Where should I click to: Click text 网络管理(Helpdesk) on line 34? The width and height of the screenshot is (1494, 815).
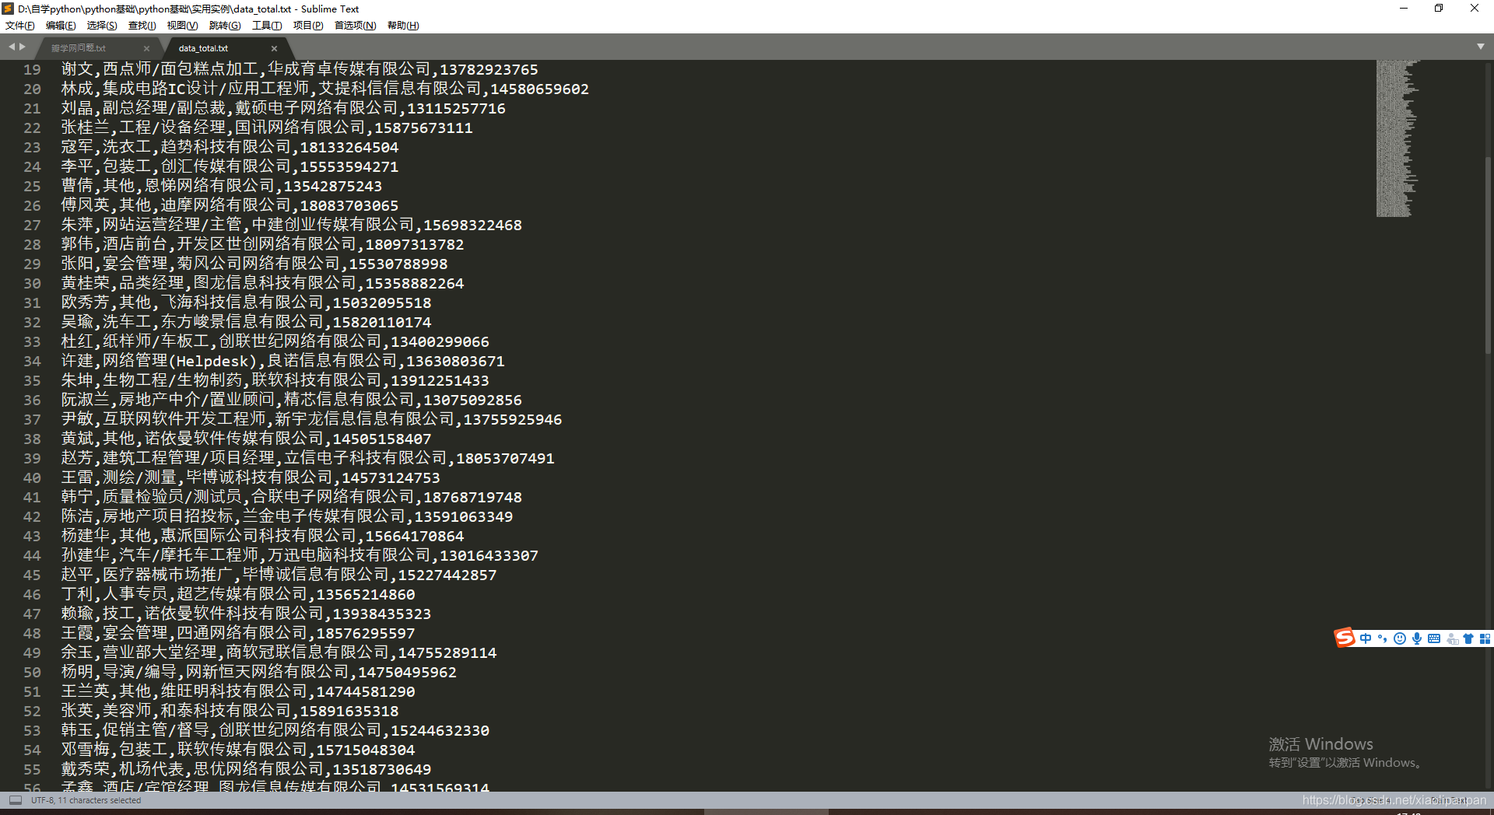[180, 362]
